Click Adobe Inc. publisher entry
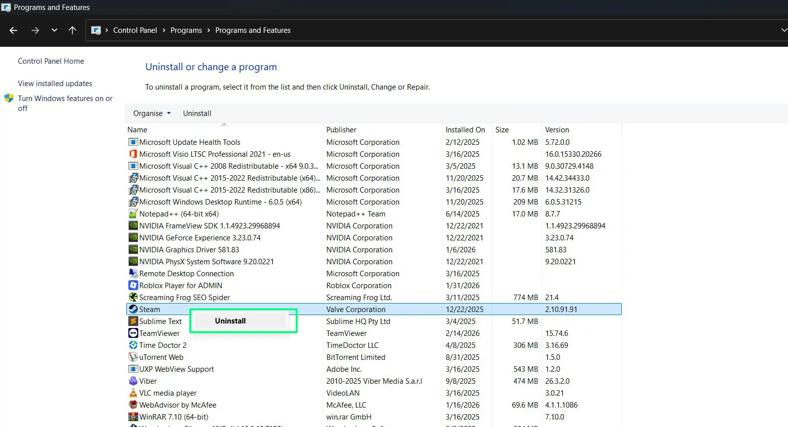This screenshot has height=427, width=788. click(x=344, y=369)
